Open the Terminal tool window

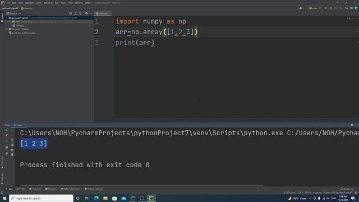pyautogui.click(x=51, y=189)
